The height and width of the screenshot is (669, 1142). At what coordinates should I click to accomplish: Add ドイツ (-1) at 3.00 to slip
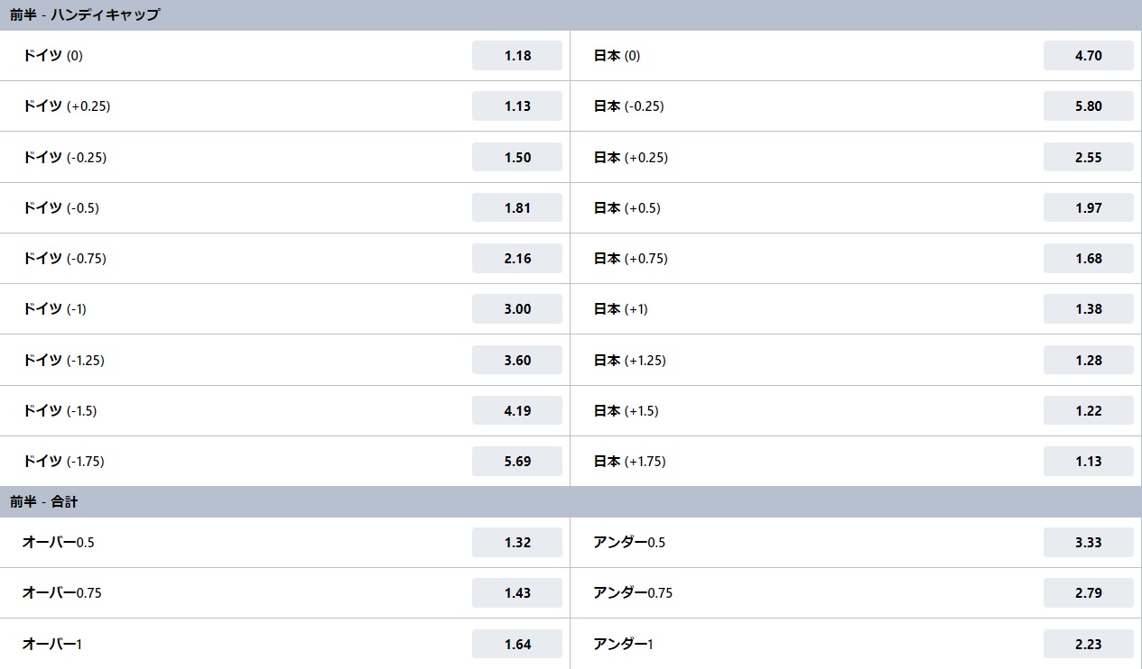(517, 308)
